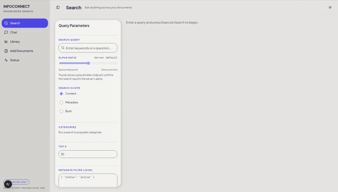Viewport: 338px width, 192px height.
Task: Click the Top K number field
Action: (x=88, y=154)
